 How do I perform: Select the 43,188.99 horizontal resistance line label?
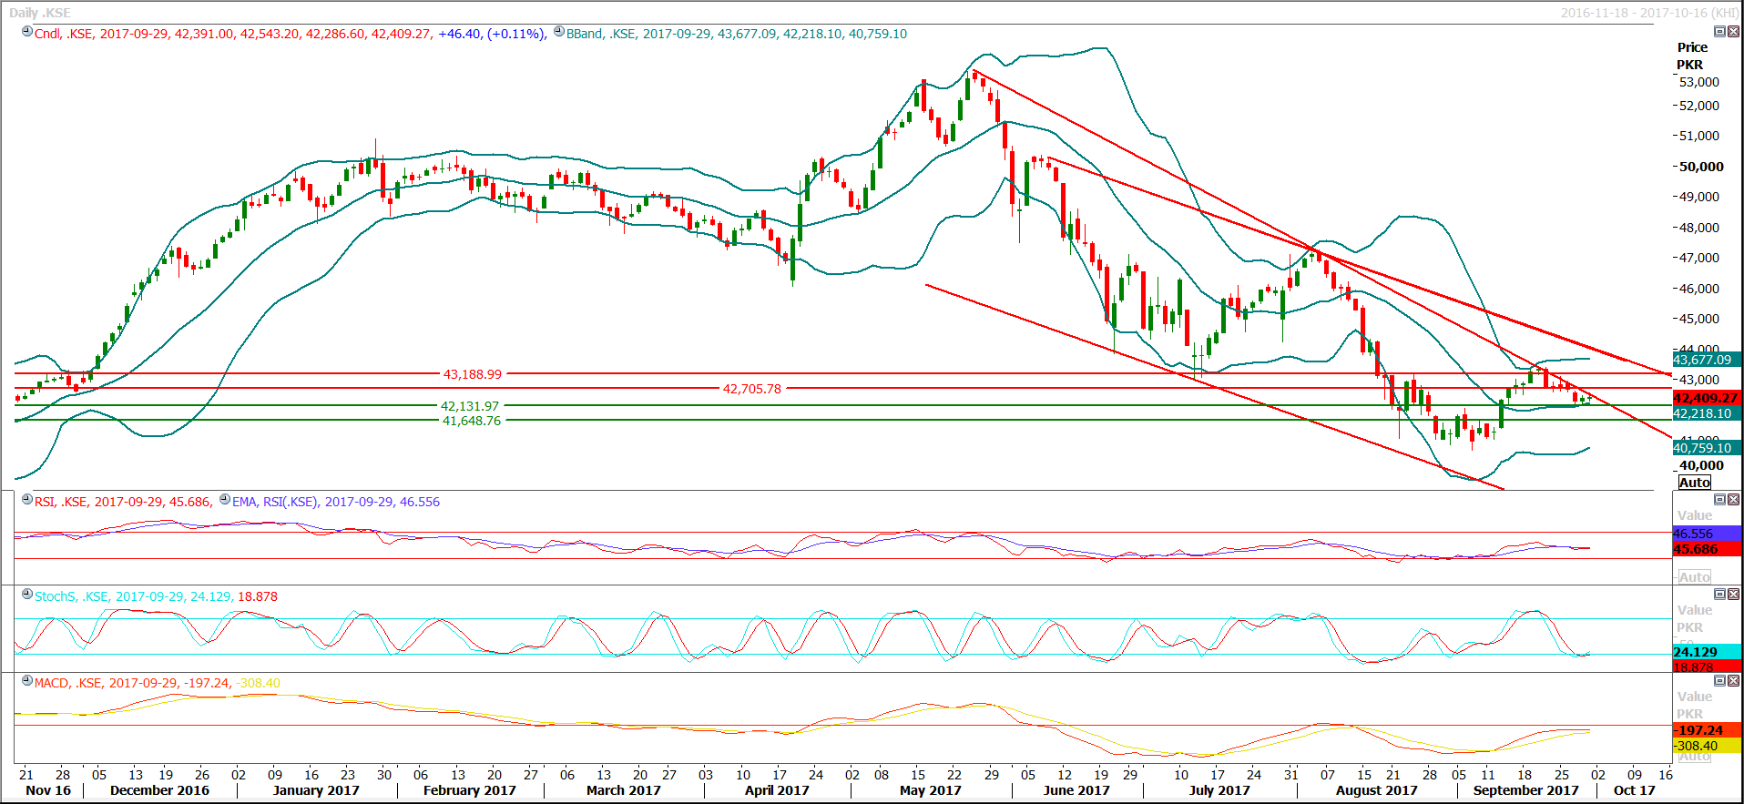tap(472, 374)
